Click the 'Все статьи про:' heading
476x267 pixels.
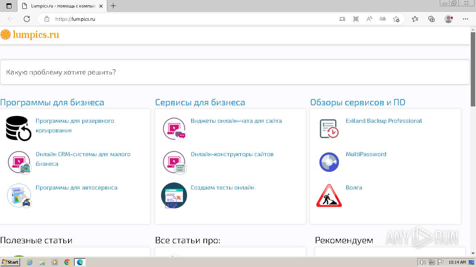click(x=188, y=240)
